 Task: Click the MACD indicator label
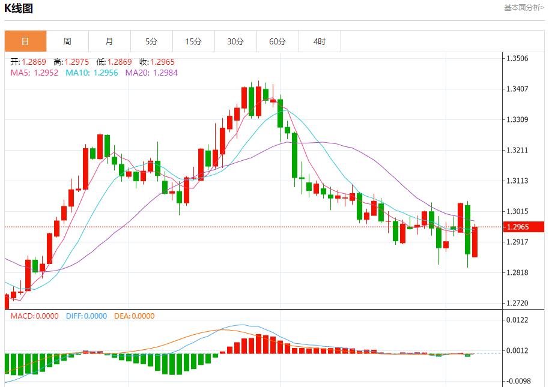[x=34, y=316]
